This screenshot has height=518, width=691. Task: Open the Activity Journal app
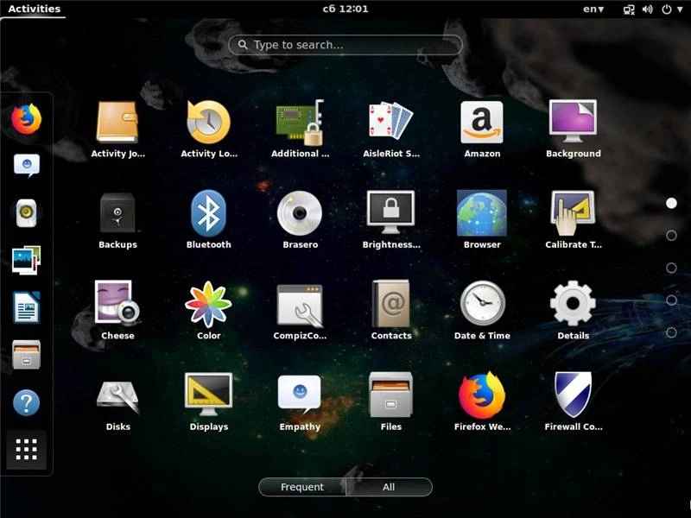pos(117,129)
